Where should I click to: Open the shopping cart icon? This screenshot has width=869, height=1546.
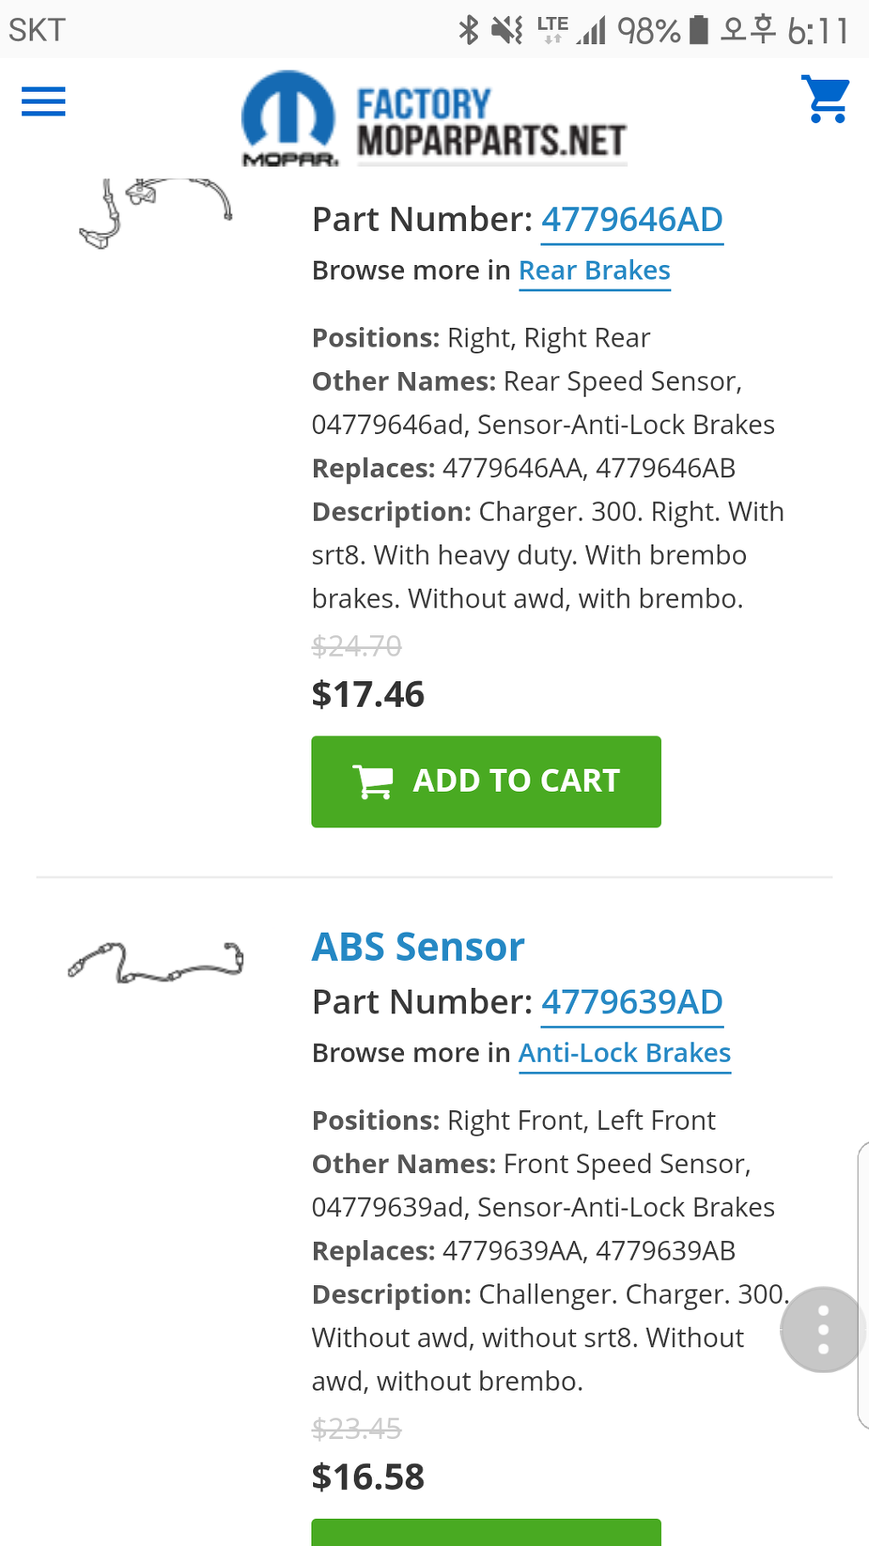[x=825, y=99]
